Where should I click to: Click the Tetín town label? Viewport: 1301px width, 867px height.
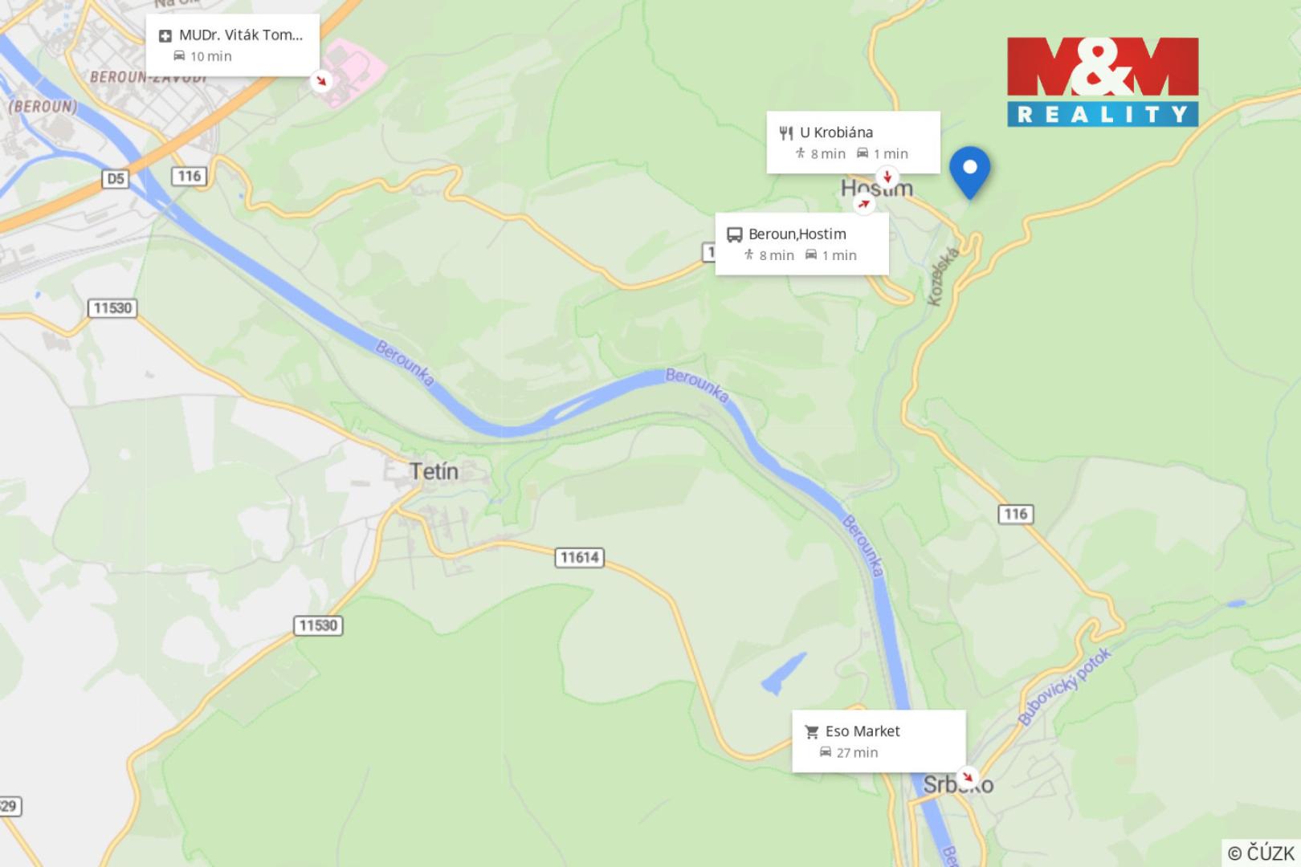pyautogui.click(x=434, y=471)
